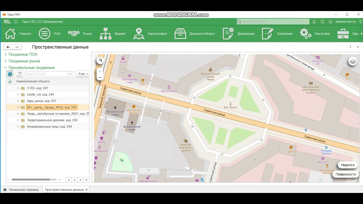Select Функциональные зоны, код: 244
This screenshot has height=204, width=363.
pyautogui.click(x=49, y=127)
